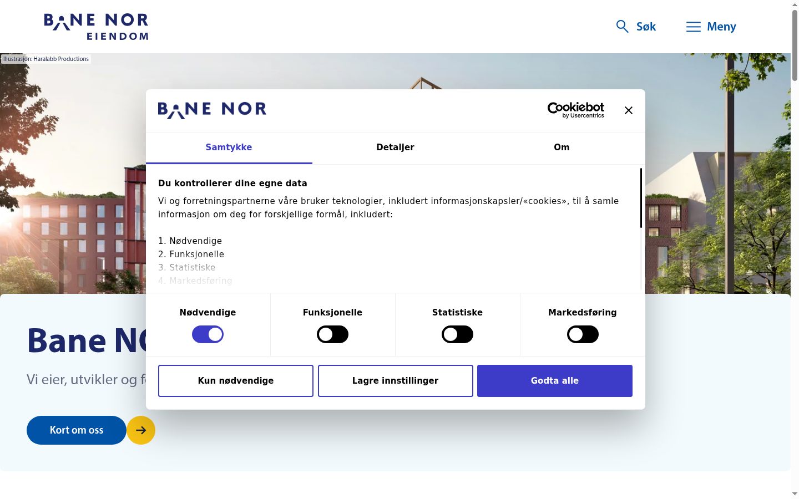Image resolution: width=799 pixels, height=499 pixels.
Task: Open the Cookiebot by Usercentrics logo link
Action: click(576, 110)
